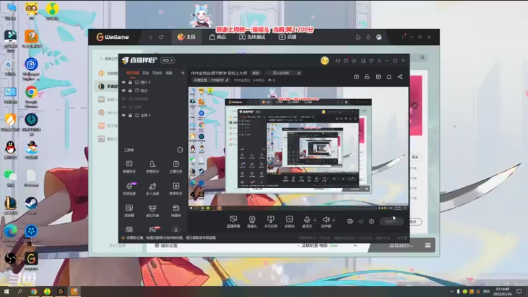Viewport: 528px width, 297px height.
Task: Add a 手机投屏 phone cast source
Action: (x=271, y=222)
